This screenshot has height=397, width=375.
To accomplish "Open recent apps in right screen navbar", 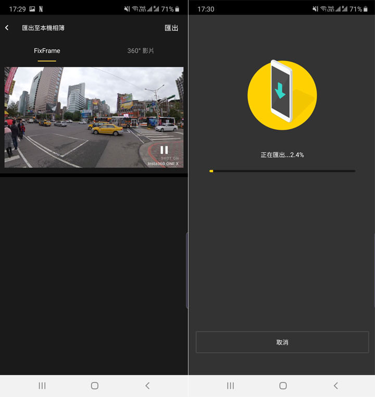I will [x=230, y=386].
